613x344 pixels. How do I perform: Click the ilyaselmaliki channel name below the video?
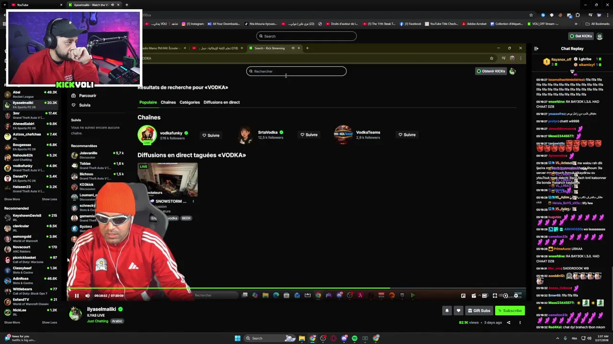102,309
